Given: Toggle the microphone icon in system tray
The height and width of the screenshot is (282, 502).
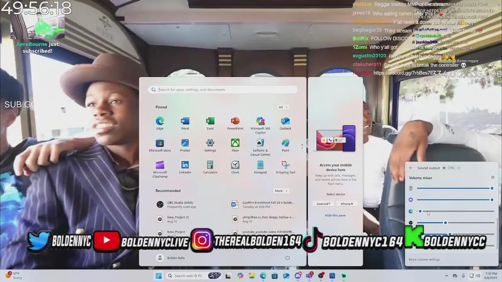Looking at the screenshot, I should 463,276.
